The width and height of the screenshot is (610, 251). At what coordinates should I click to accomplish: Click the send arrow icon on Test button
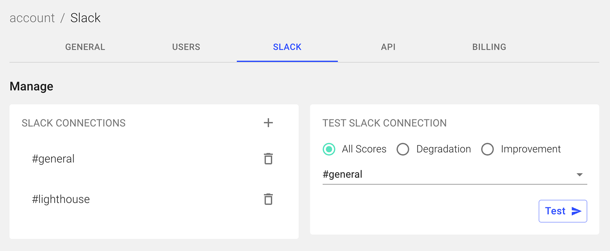(576, 211)
